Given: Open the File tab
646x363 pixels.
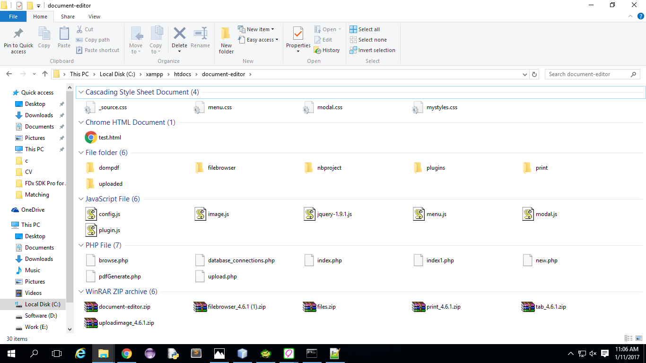Looking at the screenshot, I should [x=13, y=17].
